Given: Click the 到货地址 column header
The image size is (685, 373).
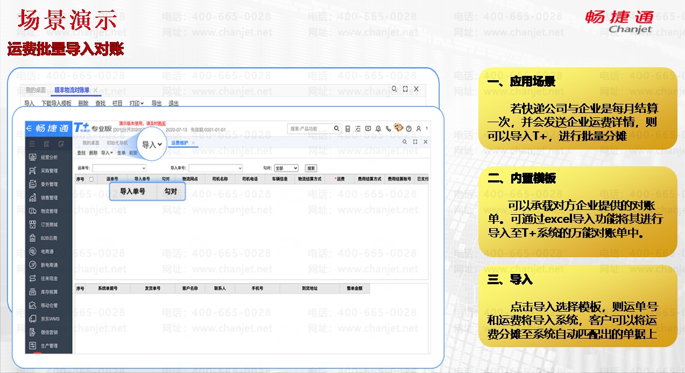Looking at the screenshot, I should pyautogui.click(x=309, y=288).
